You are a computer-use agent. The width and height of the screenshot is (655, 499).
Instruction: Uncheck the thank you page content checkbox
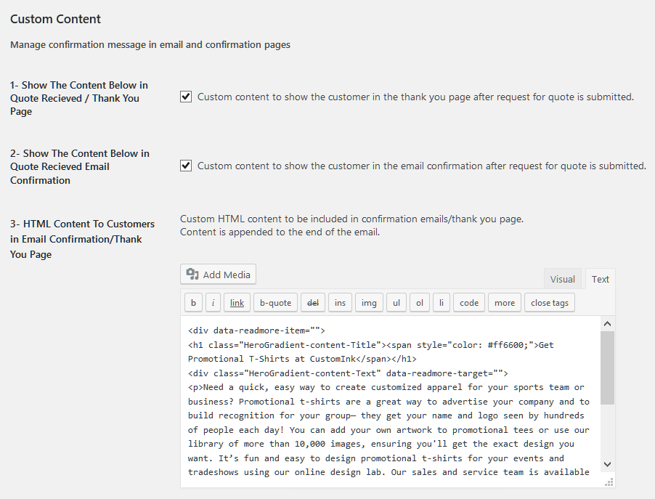pos(186,97)
